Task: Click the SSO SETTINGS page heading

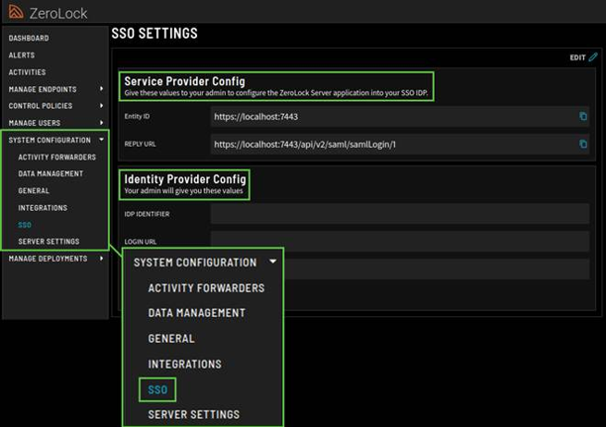Action: click(154, 34)
